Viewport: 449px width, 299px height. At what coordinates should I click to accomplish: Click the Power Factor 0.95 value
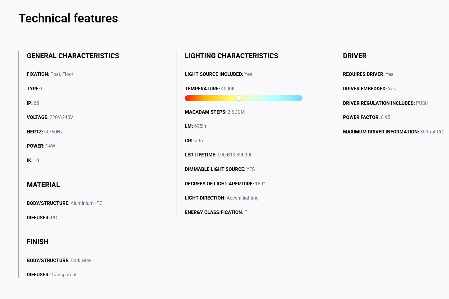385,117
